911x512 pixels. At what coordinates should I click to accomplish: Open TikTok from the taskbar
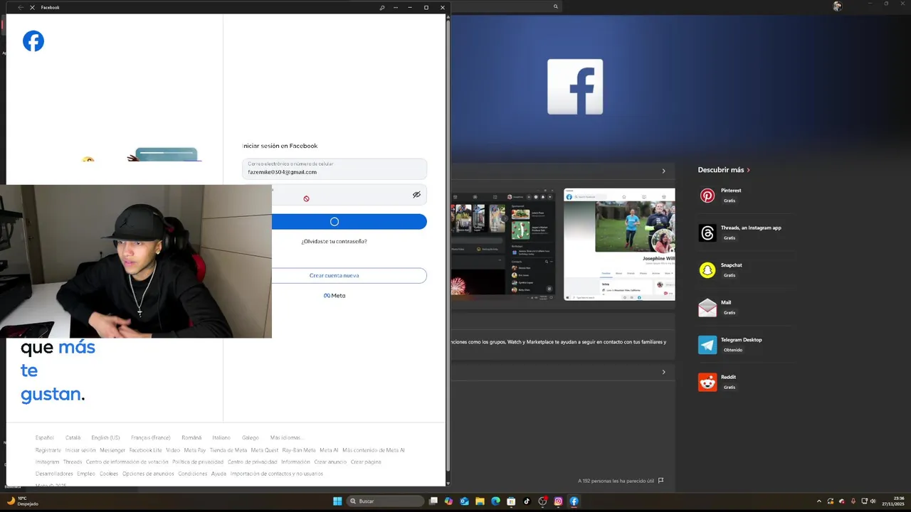coord(527,501)
